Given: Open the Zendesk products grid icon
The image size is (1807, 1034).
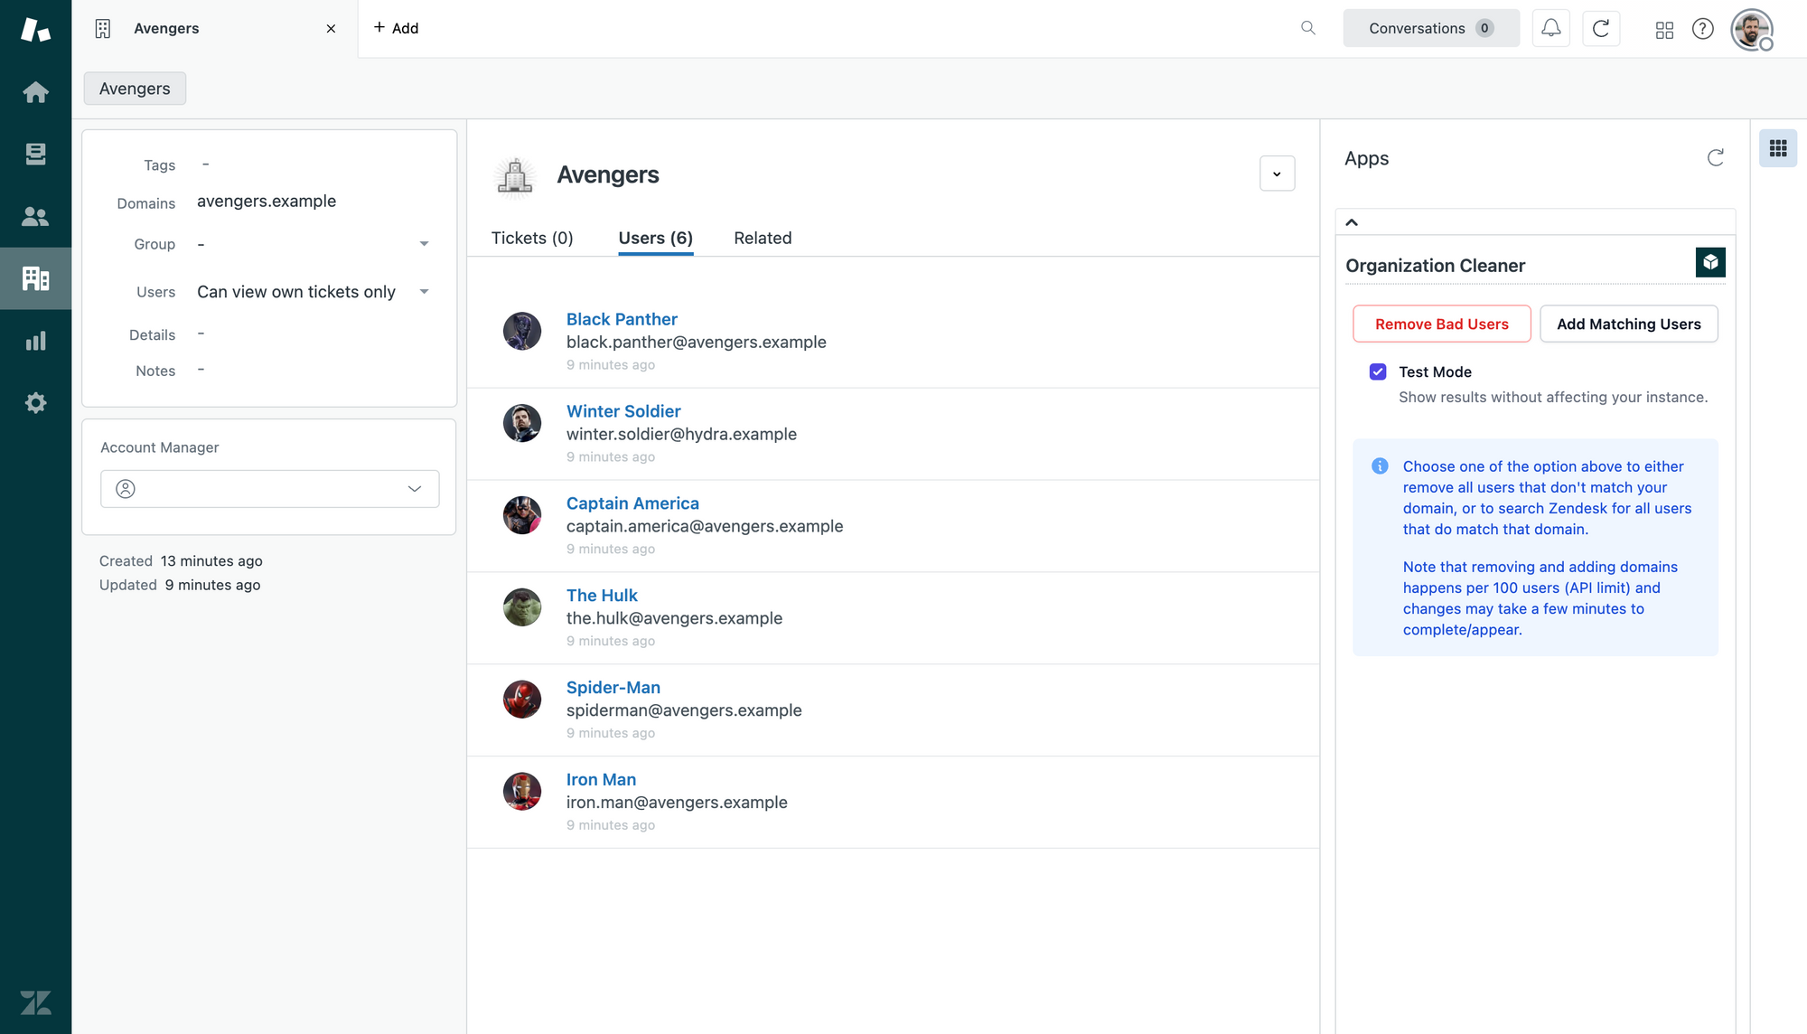Looking at the screenshot, I should [x=1664, y=30].
